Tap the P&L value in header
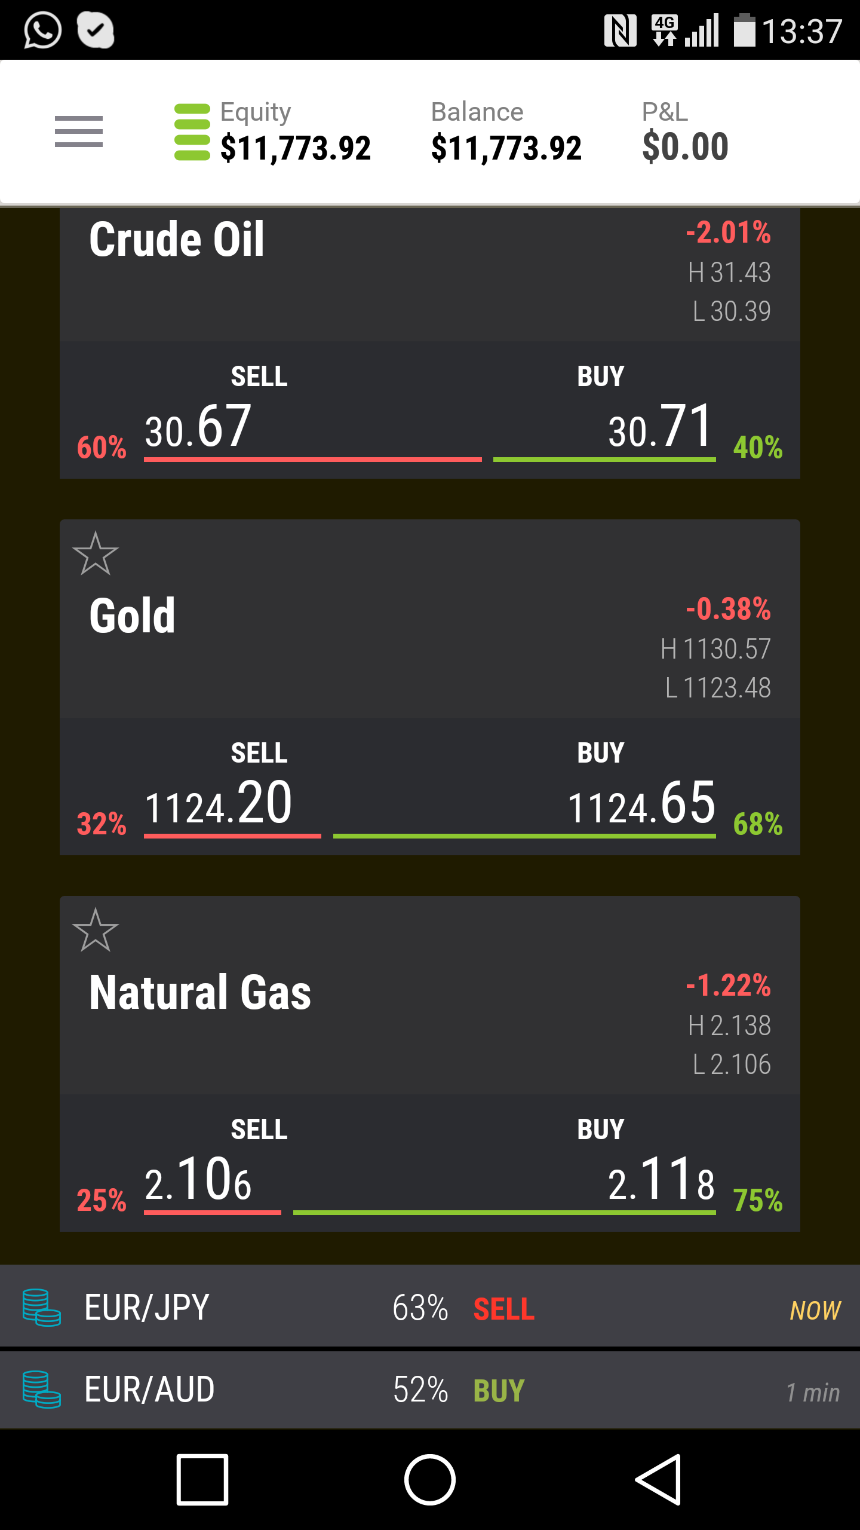Image resolution: width=860 pixels, height=1530 pixels. pos(685,147)
